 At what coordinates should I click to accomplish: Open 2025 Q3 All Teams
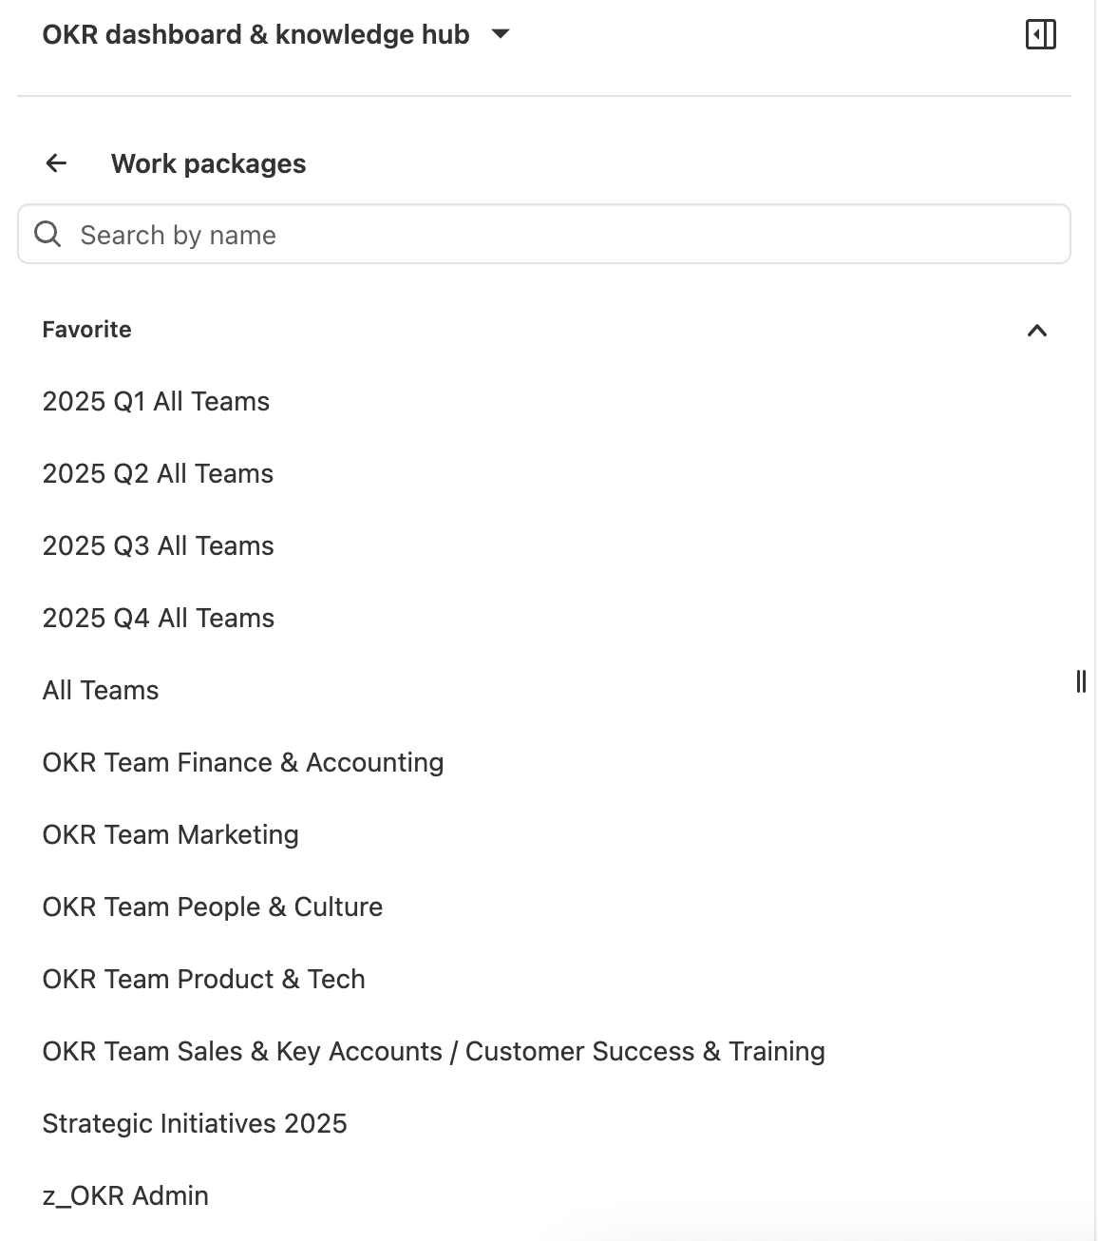(157, 545)
